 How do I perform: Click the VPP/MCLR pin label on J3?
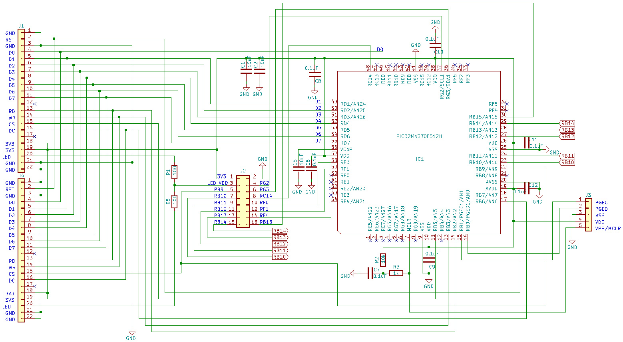point(607,229)
